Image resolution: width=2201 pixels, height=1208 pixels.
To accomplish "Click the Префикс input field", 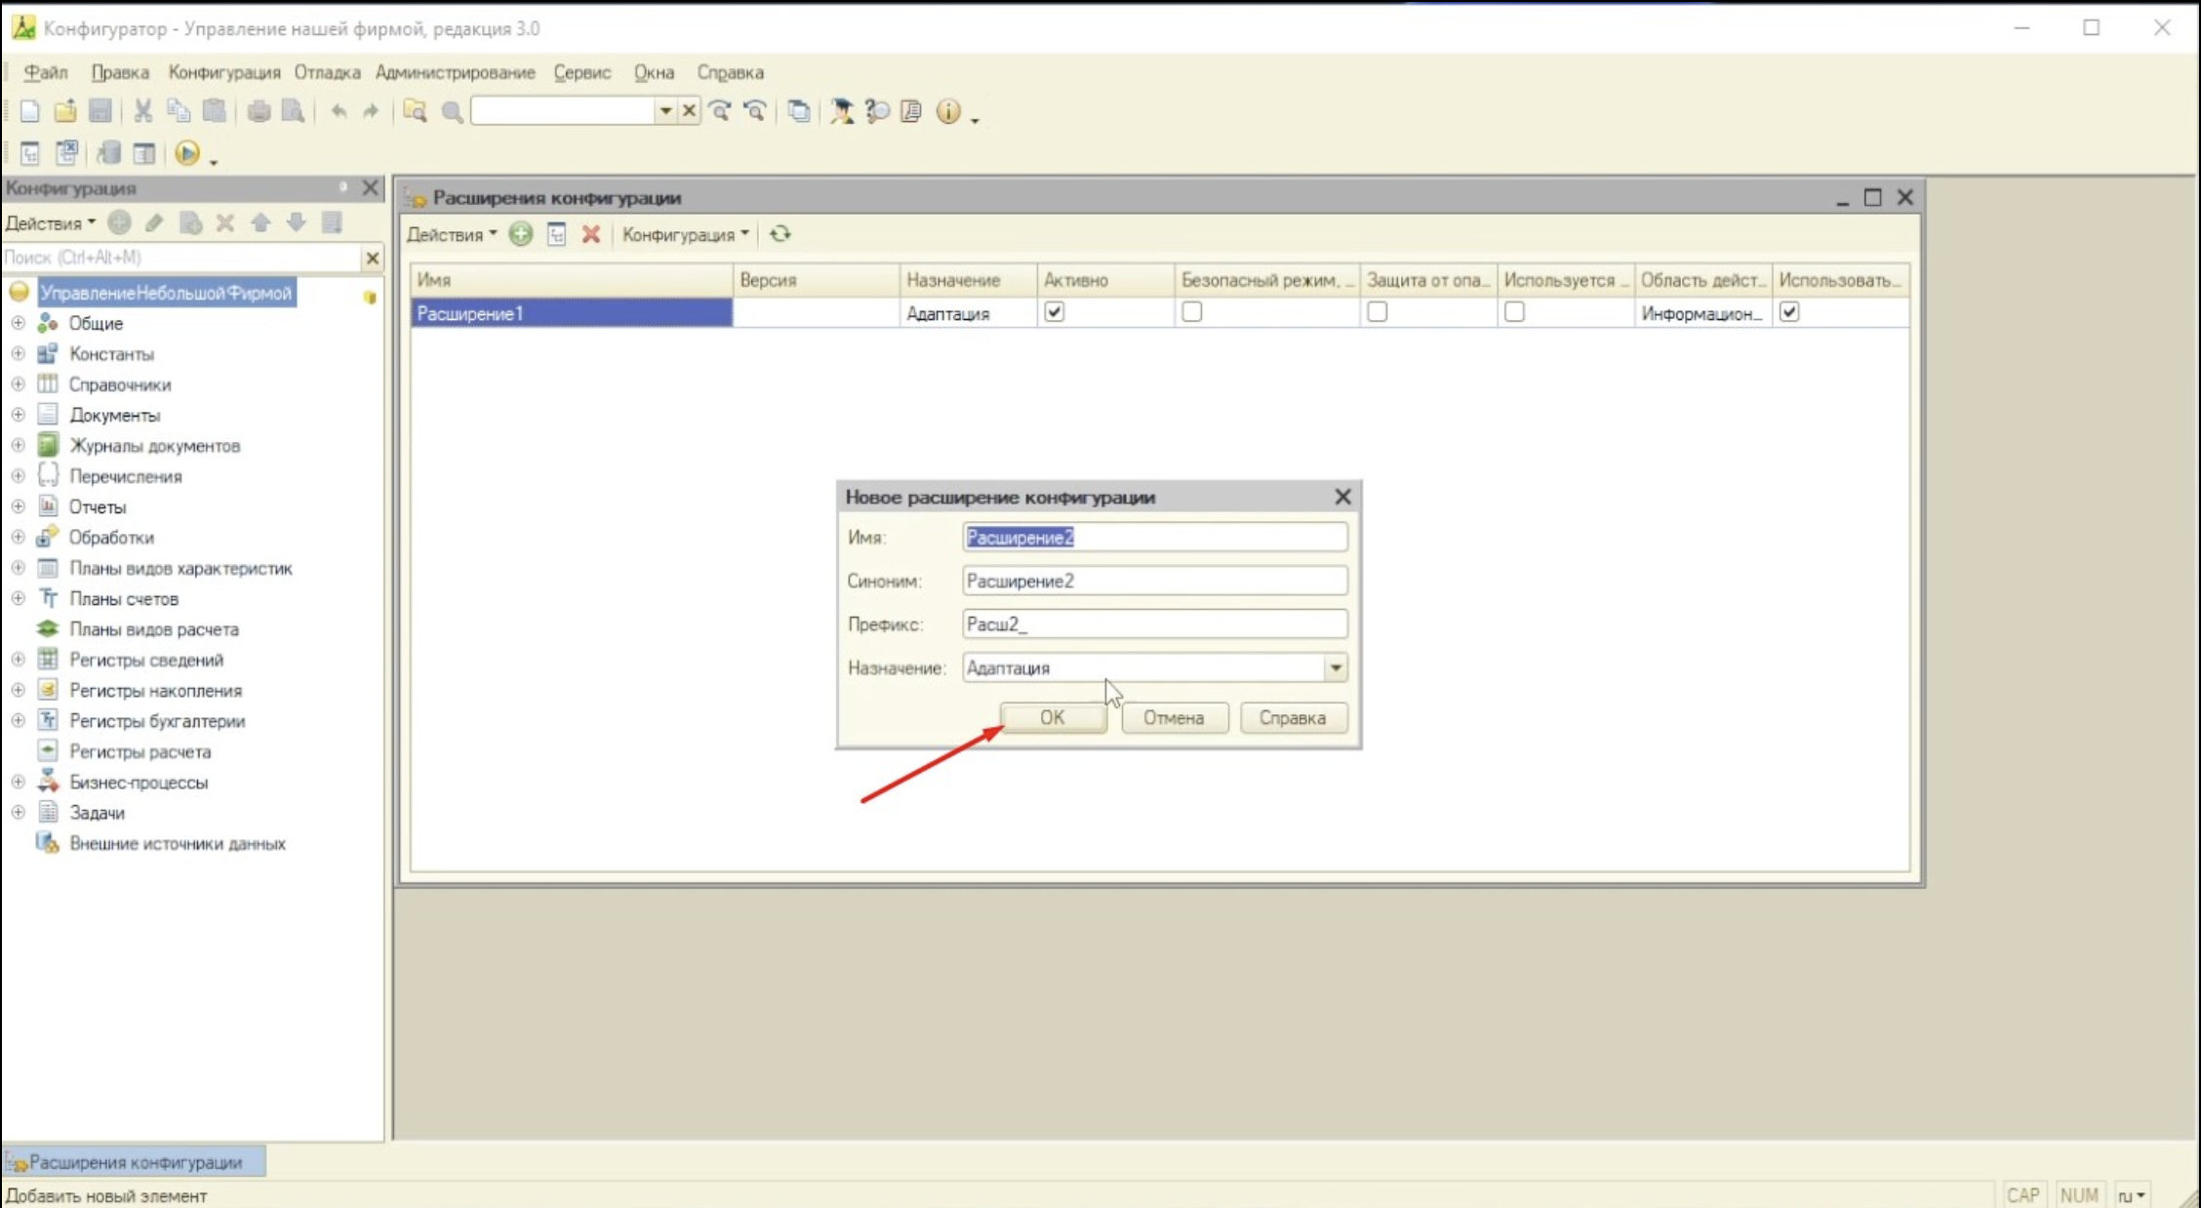I will 1154,624.
